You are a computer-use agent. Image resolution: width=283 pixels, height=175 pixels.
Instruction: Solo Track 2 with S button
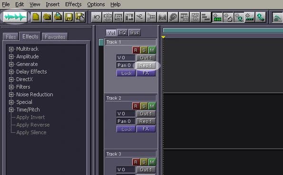click(x=144, y=106)
